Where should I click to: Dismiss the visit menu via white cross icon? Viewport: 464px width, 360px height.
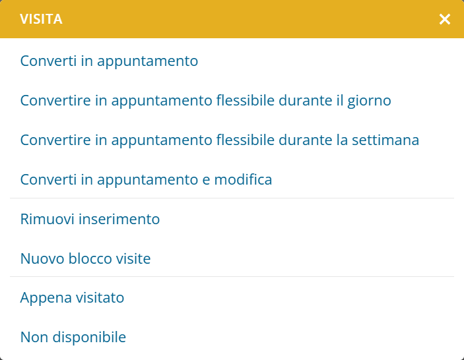coord(445,19)
